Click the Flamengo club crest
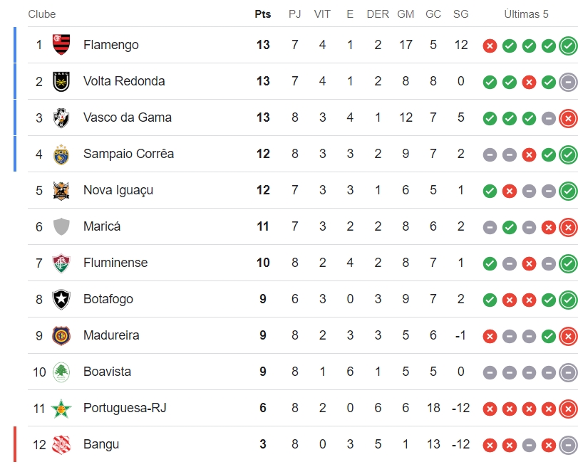 61,45
